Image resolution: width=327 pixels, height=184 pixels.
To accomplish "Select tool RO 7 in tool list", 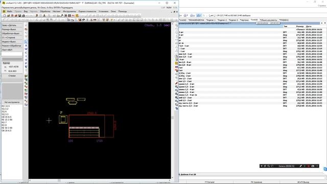I will [4, 123].
